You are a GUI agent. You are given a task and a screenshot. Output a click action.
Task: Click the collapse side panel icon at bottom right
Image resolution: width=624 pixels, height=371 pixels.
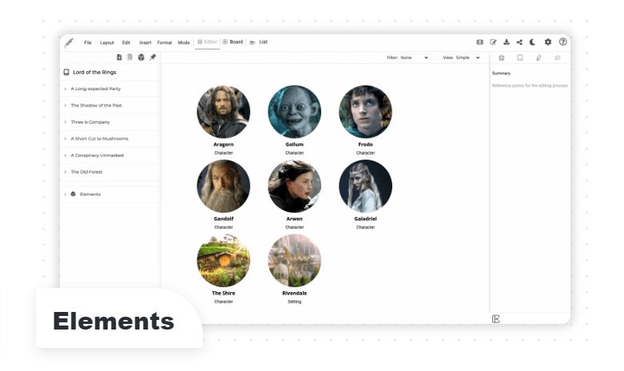click(495, 319)
